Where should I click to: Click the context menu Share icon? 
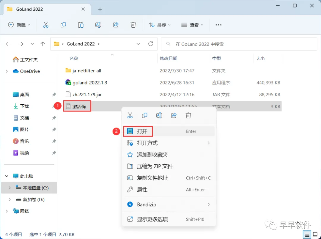click(x=174, y=116)
